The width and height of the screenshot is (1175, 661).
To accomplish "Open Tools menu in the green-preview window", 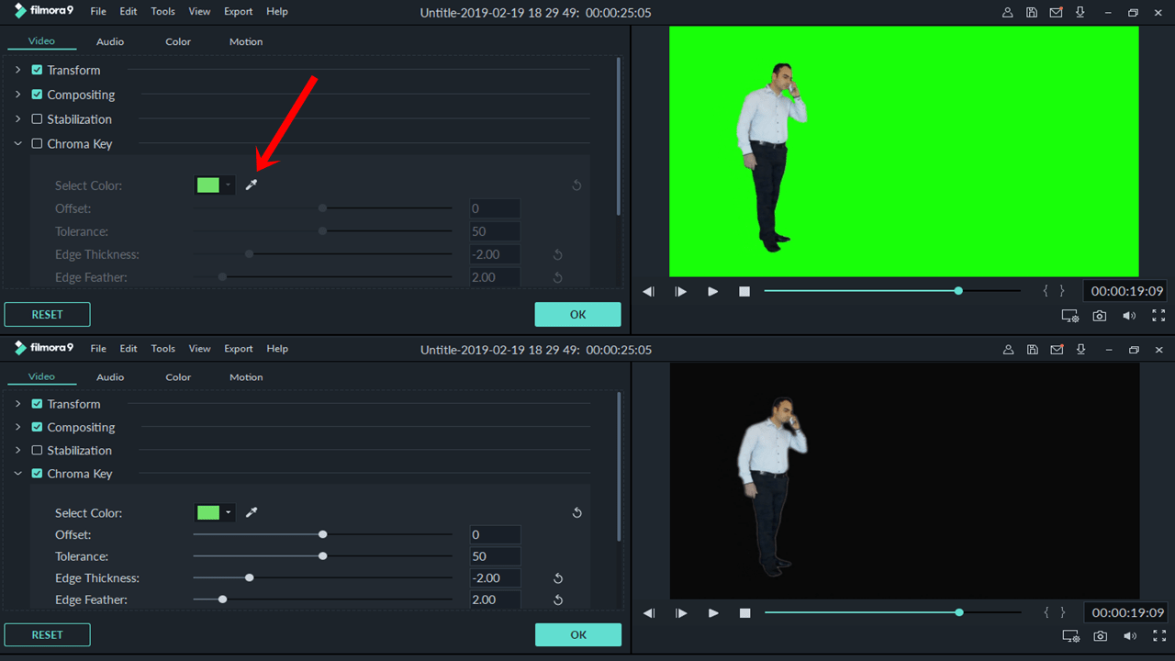I will click(163, 12).
